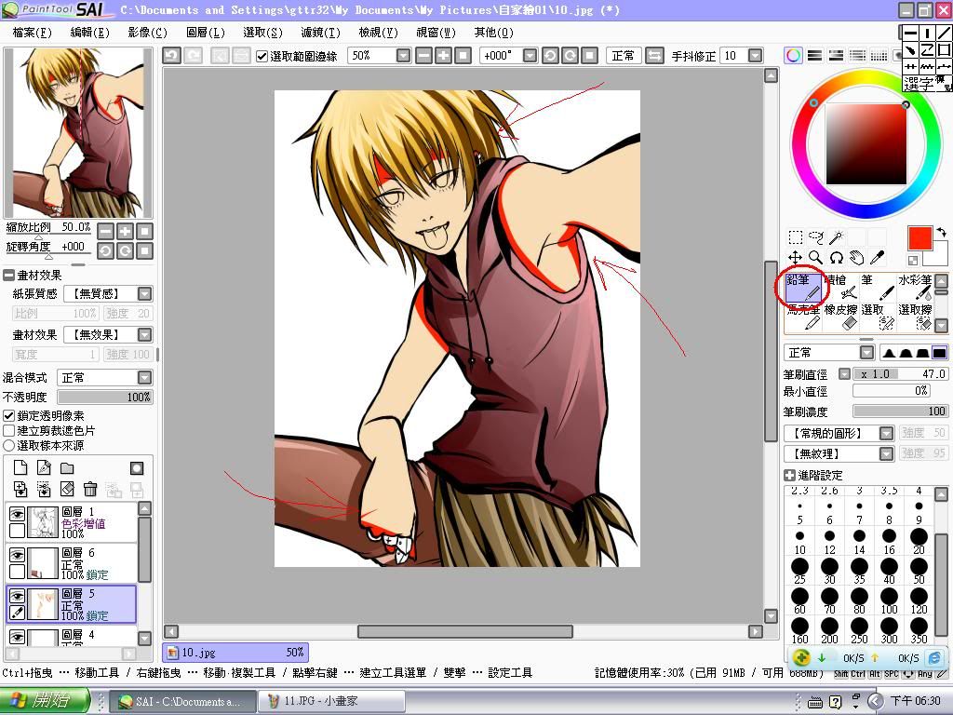Delete layer with trash icon
953x715 pixels.
click(90, 489)
